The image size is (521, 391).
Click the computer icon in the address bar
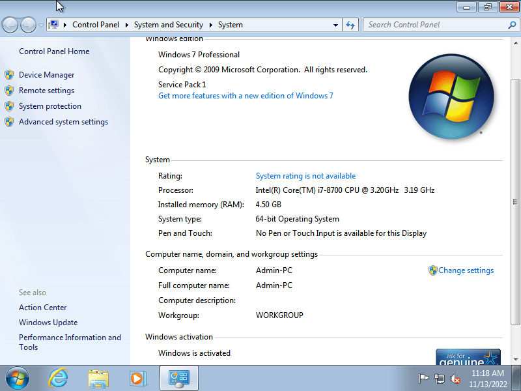point(53,25)
